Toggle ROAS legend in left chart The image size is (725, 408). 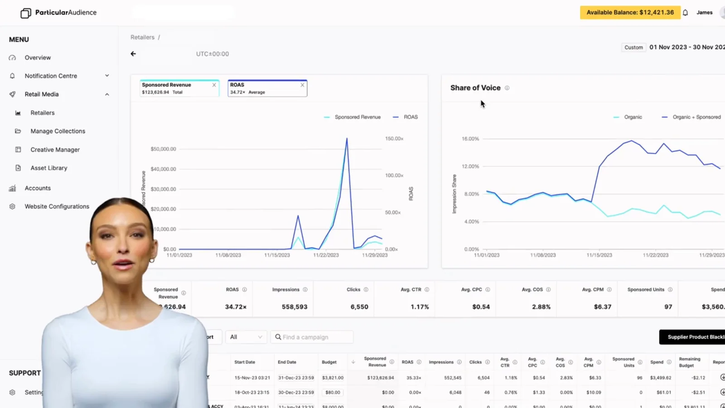(406, 117)
